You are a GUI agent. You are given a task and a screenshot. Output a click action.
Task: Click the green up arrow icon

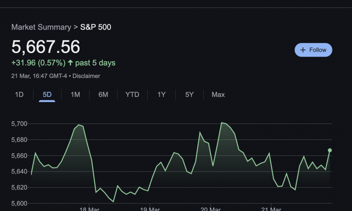tap(70, 63)
